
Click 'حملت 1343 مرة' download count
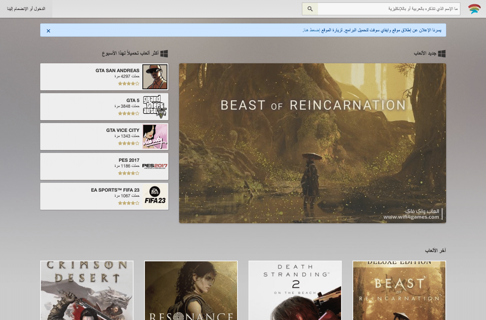(x=127, y=136)
